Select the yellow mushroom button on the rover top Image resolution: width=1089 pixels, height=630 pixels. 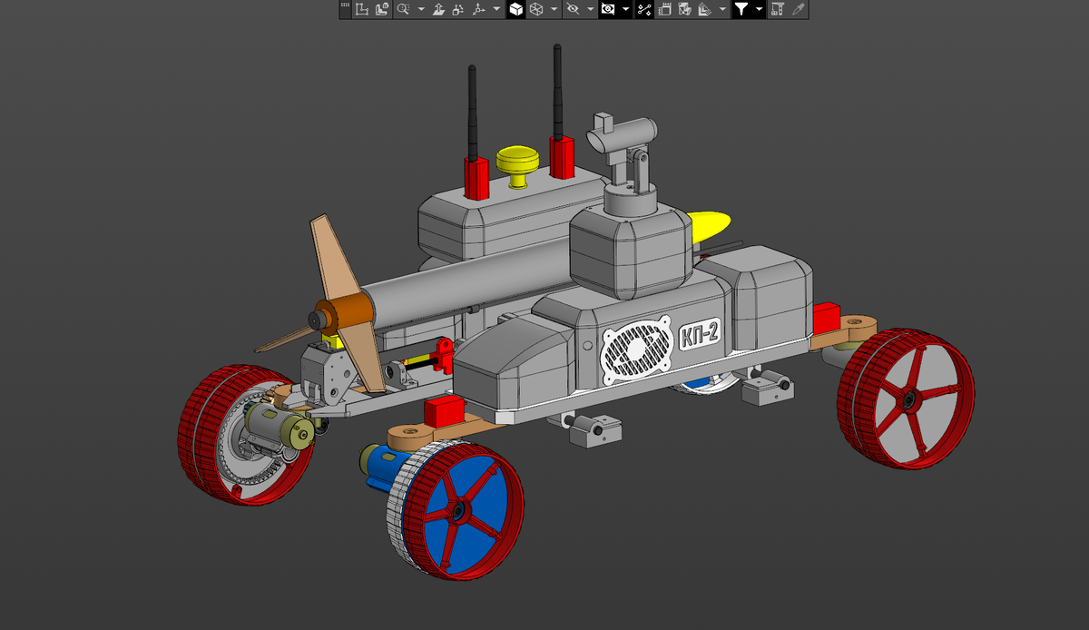pyautogui.click(x=518, y=165)
